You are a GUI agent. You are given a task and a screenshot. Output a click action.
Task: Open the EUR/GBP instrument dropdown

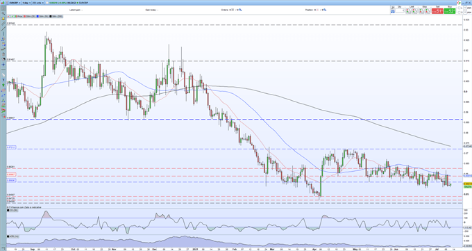tap(15, 3)
